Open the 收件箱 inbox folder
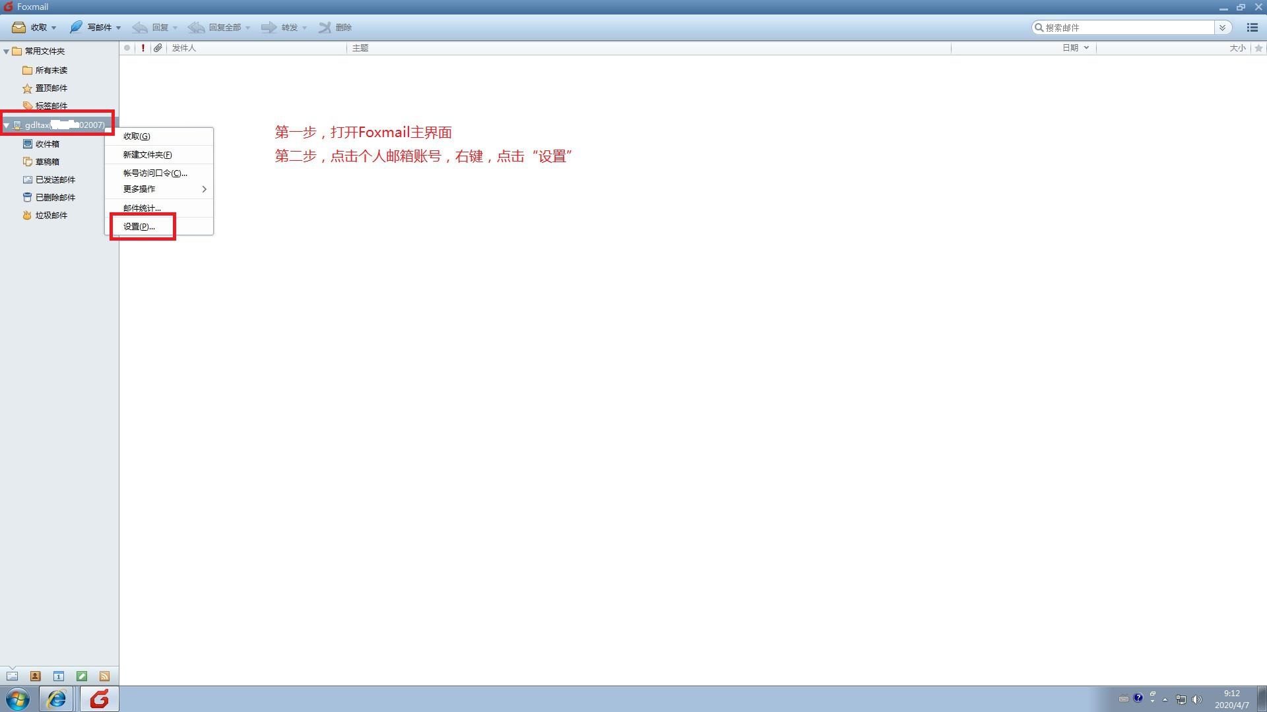This screenshot has width=1267, height=712. (47, 144)
